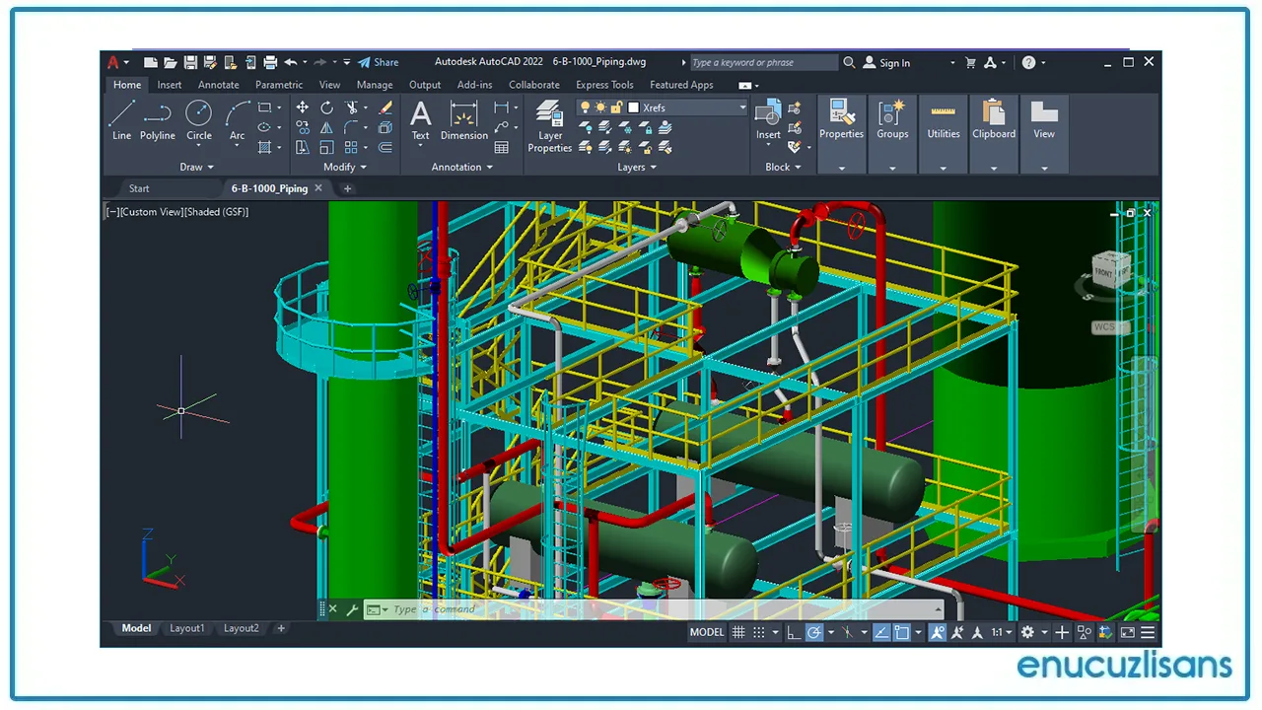The width and height of the screenshot is (1262, 710).
Task: Toggle object snap tracking
Action: click(x=881, y=632)
